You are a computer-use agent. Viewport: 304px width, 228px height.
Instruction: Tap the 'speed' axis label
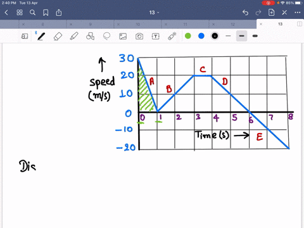point(102,82)
